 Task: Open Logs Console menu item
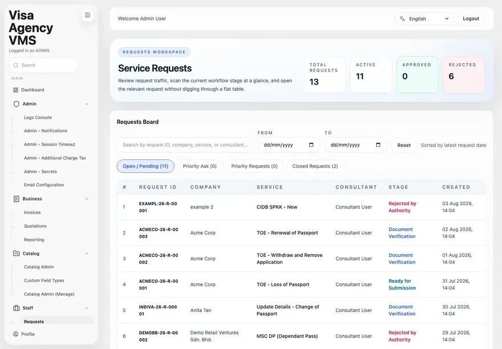[x=38, y=118]
